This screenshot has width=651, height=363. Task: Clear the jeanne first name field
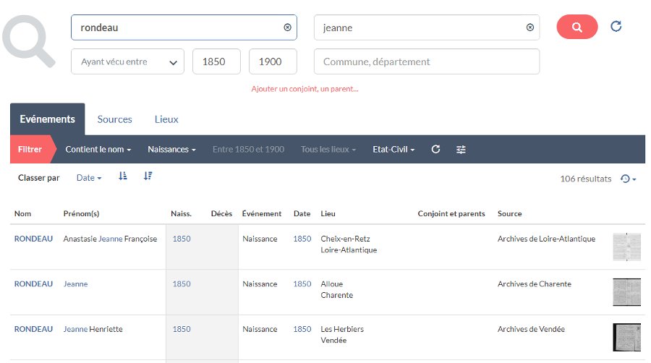tap(529, 27)
